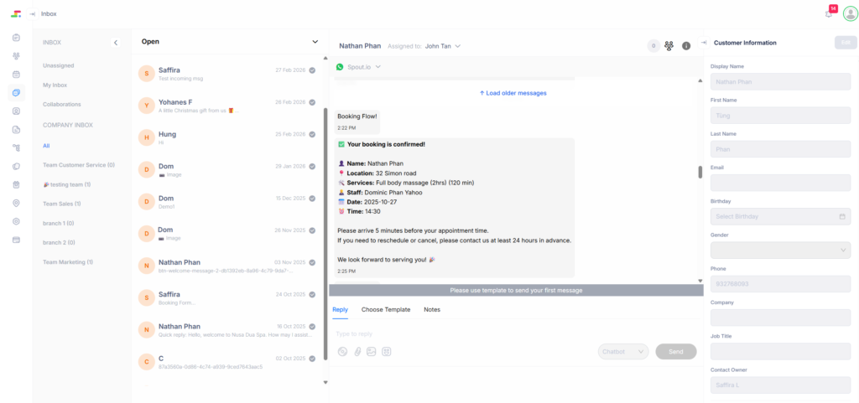This screenshot has width=859, height=403.
Task: Toggle resolve checkmark on Yohanes F conversation
Action: tap(312, 102)
